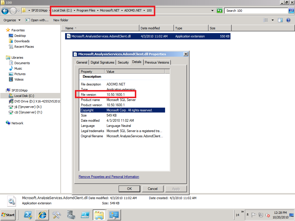Screen dimensions: 295x221
Task: Sort files by the Name column header
Action: tap(100, 28)
